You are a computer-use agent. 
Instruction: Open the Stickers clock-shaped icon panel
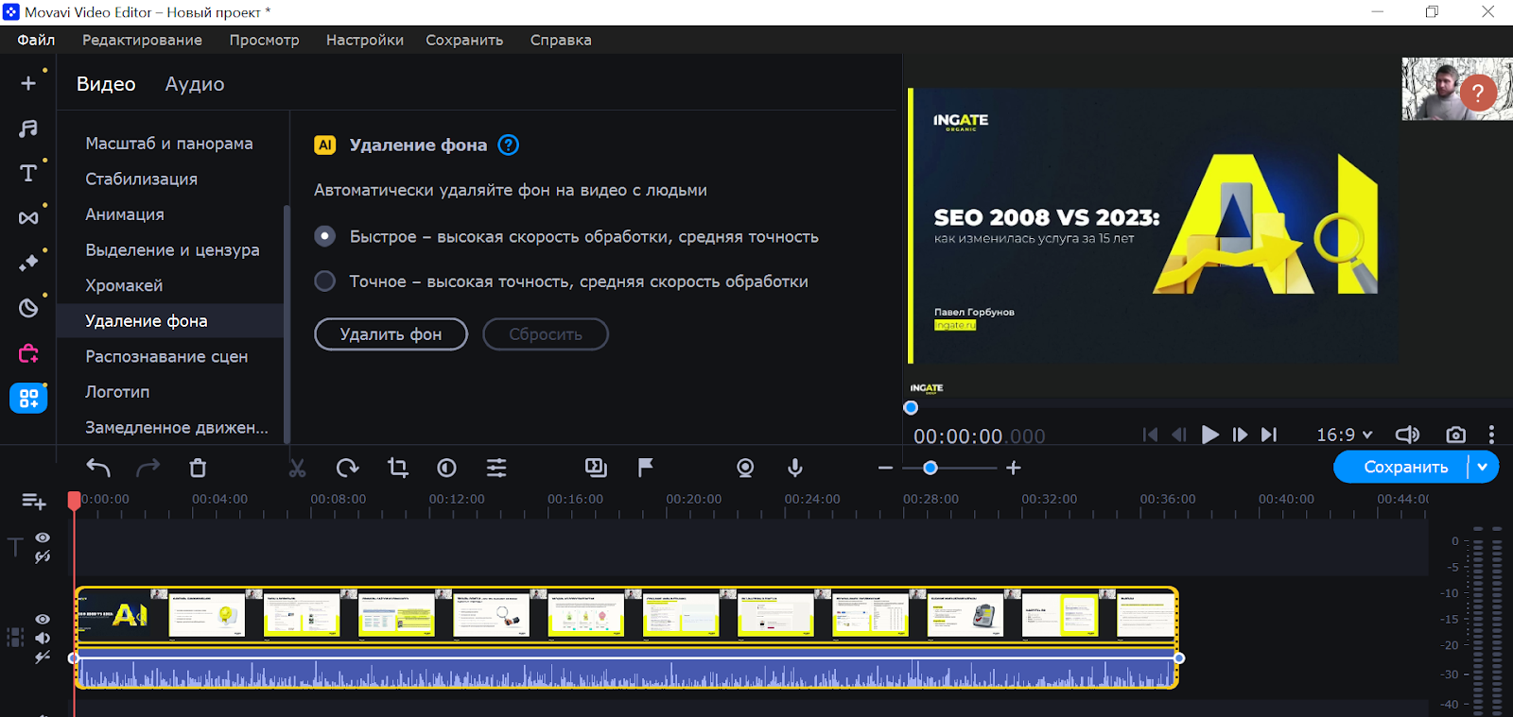coord(28,308)
